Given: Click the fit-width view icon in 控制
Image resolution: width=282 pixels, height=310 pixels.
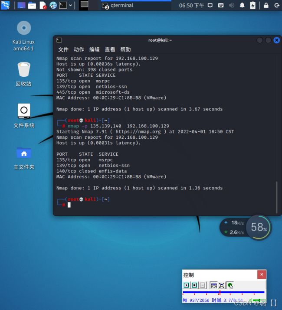Looking at the screenshot, I should [x=214, y=285].
